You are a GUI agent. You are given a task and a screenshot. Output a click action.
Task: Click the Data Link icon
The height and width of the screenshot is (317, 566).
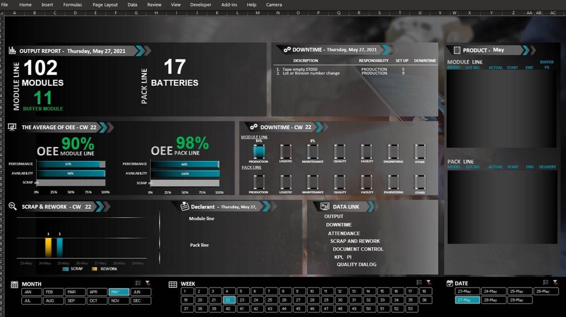click(x=325, y=206)
